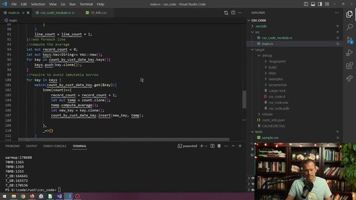Open csv_code_module.rs in Explorer tree
This screenshot has height=200, width=356.
point(277,38)
